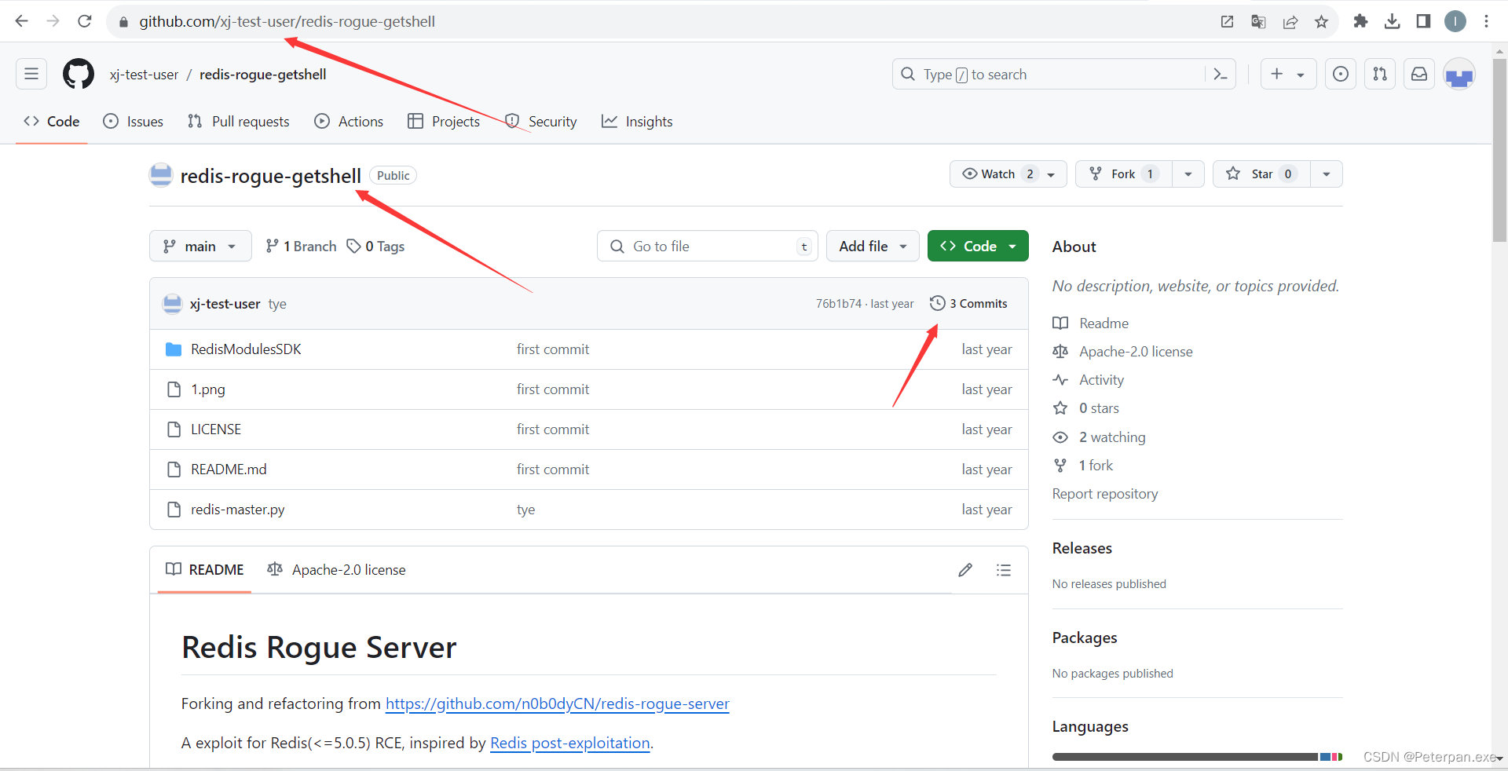This screenshot has height=771, width=1508.
Task: Click xj-test-user avatar in commit row
Action: click(172, 304)
